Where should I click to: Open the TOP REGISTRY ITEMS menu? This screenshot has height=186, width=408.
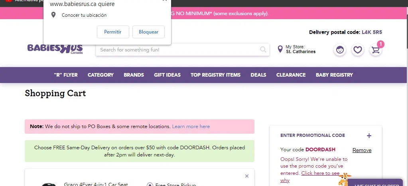click(215, 75)
